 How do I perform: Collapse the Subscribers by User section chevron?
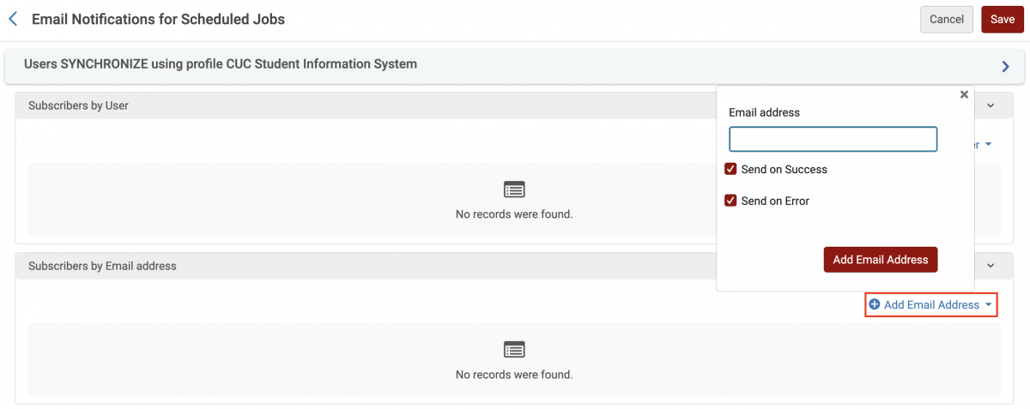pos(991,105)
